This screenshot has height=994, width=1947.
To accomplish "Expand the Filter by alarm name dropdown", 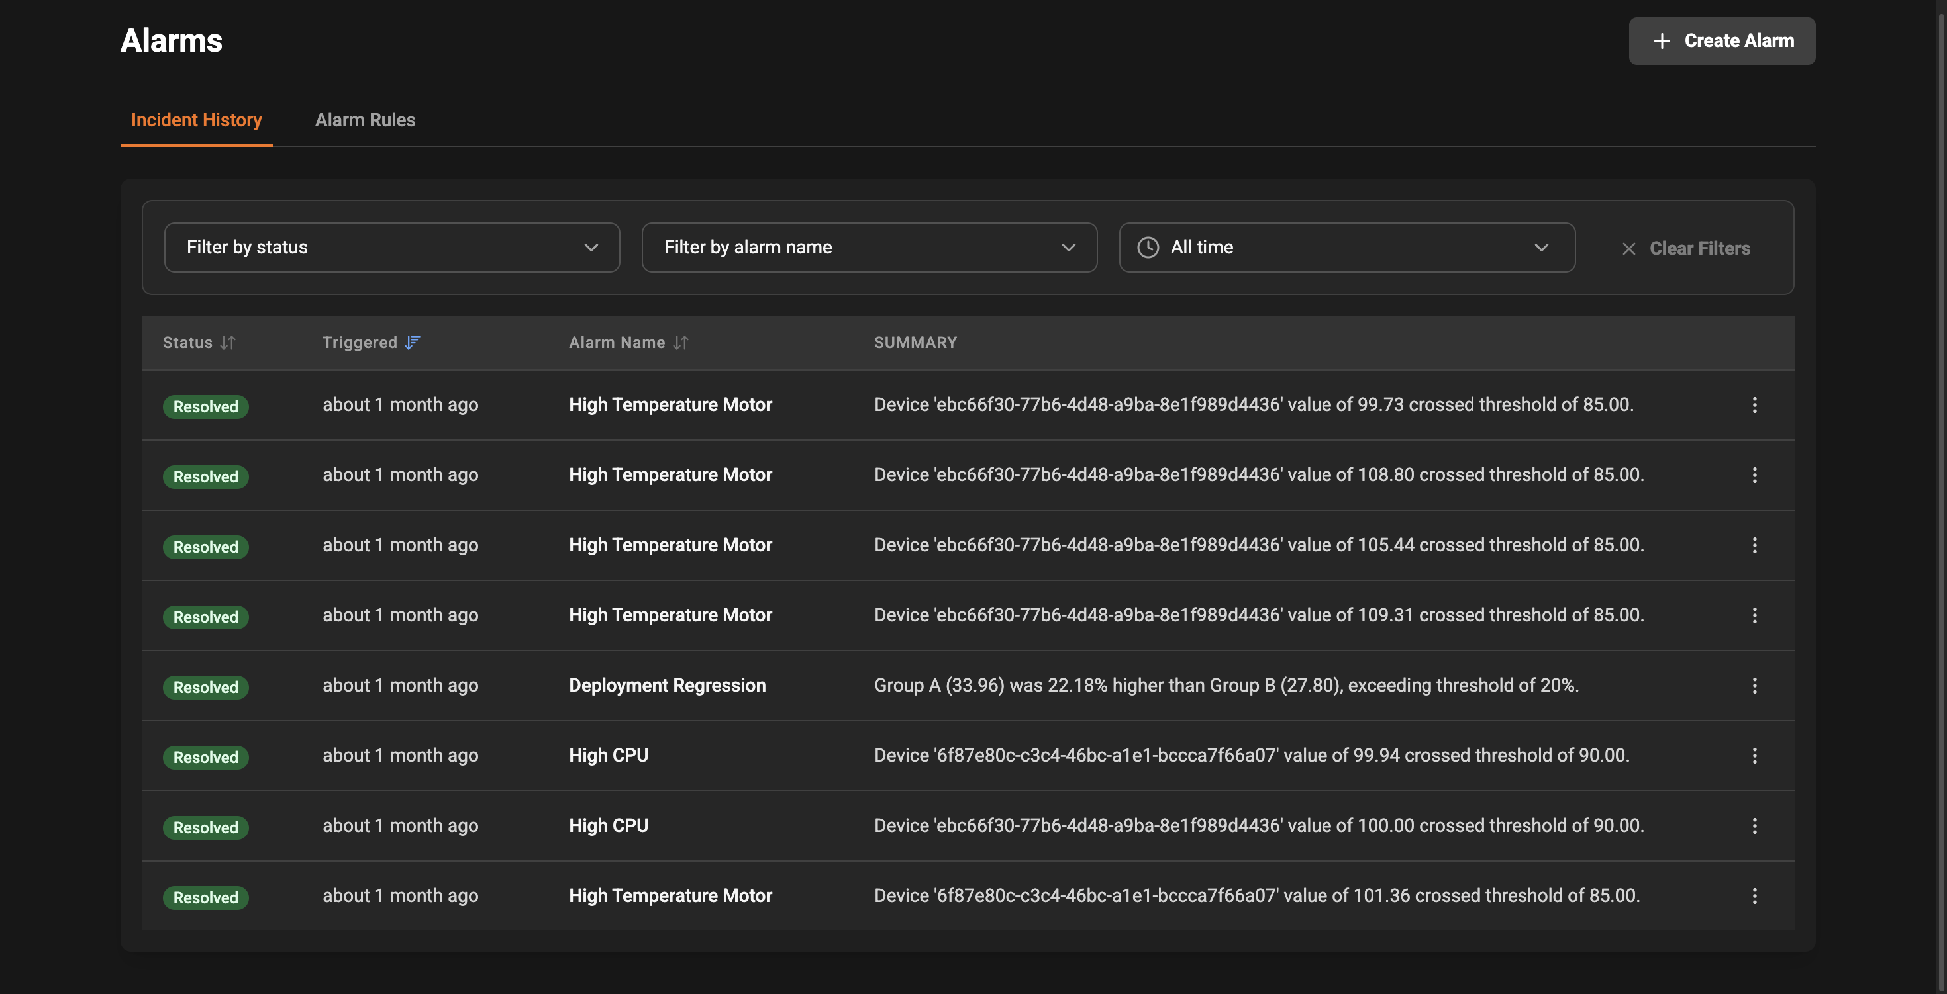I will pos(868,247).
